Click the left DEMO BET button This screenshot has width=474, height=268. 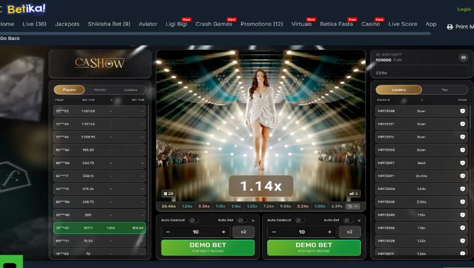207,248
